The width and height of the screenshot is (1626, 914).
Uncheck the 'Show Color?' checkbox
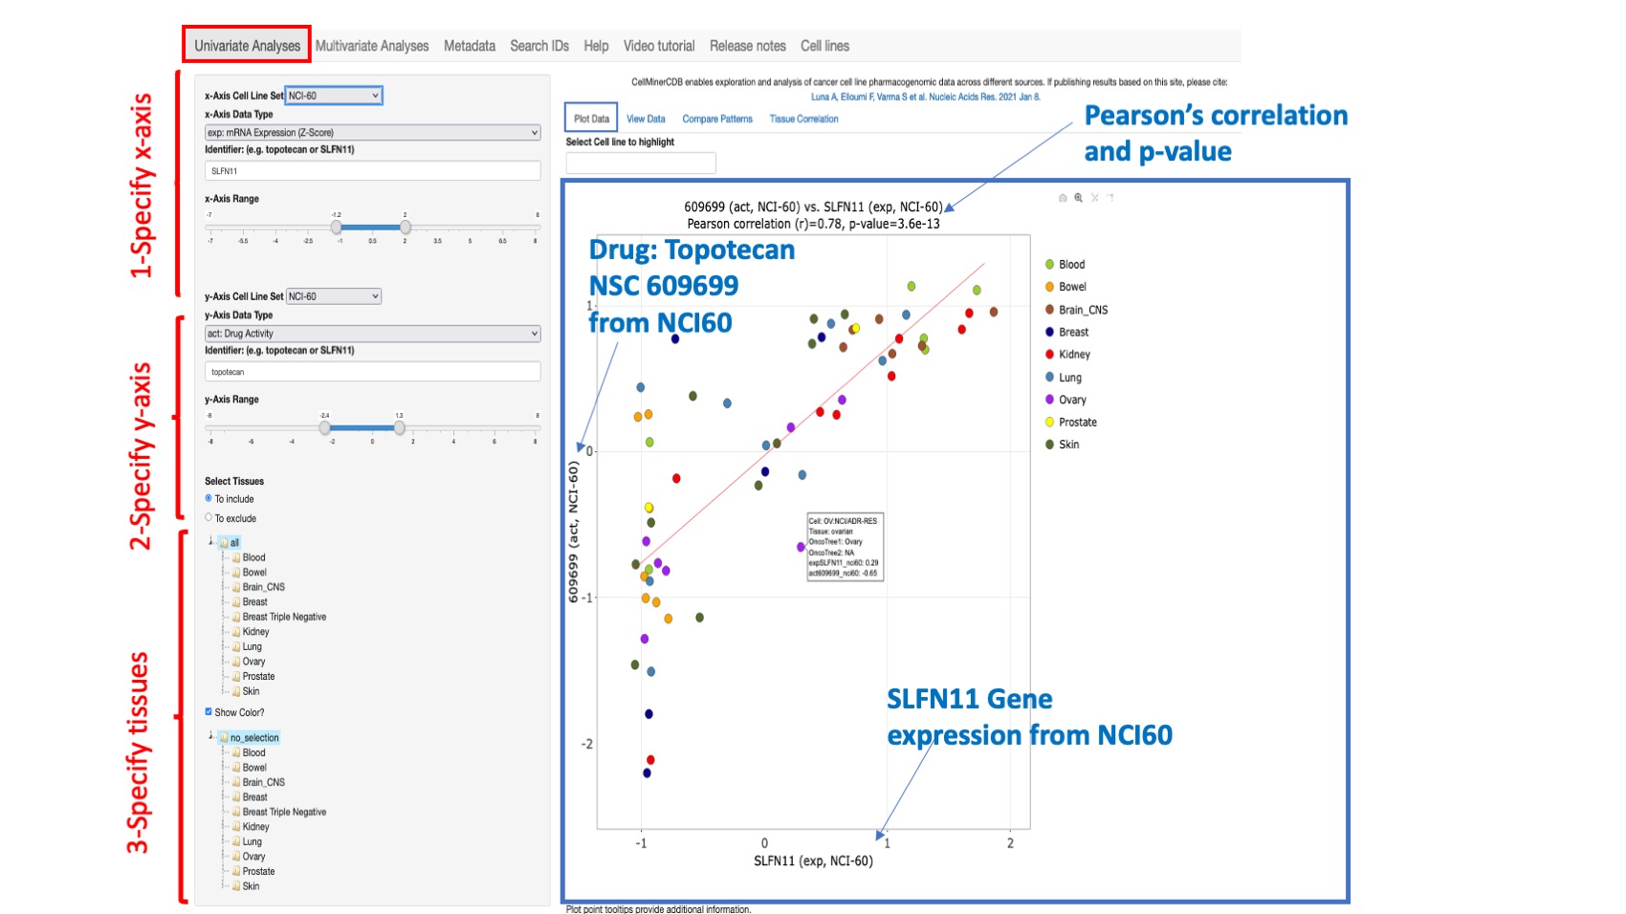[209, 712]
